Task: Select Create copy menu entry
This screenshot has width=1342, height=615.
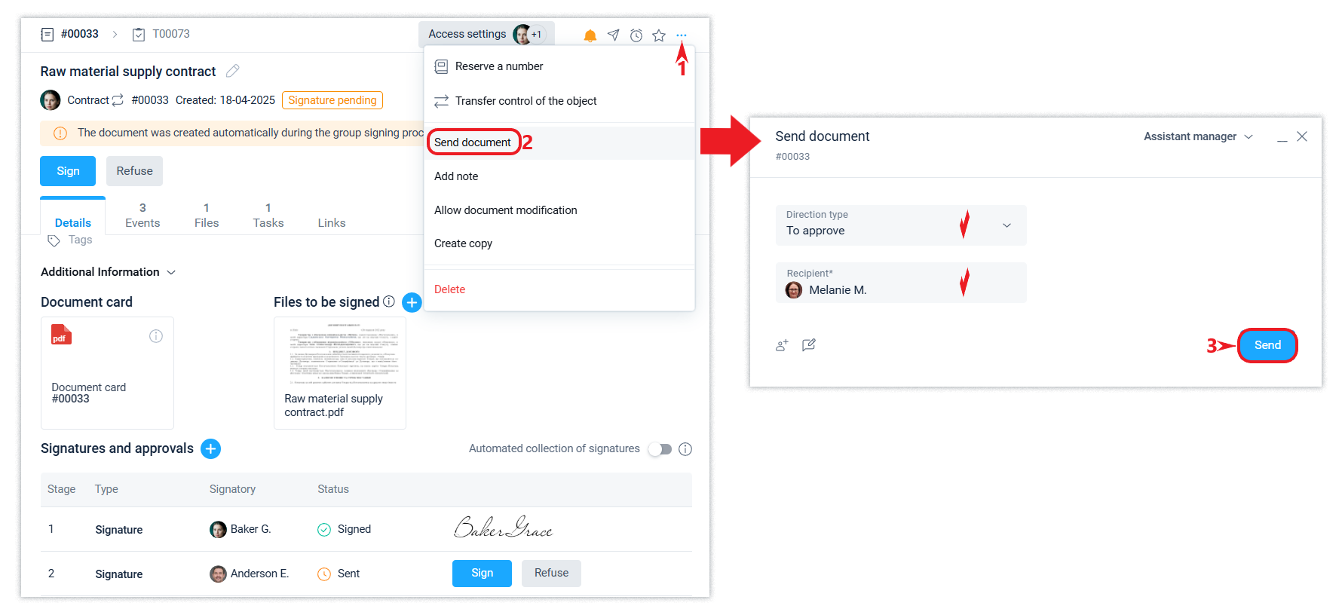Action: (463, 243)
